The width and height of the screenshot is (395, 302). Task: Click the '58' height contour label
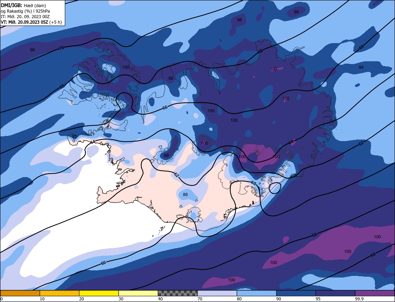(x=314, y=235)
